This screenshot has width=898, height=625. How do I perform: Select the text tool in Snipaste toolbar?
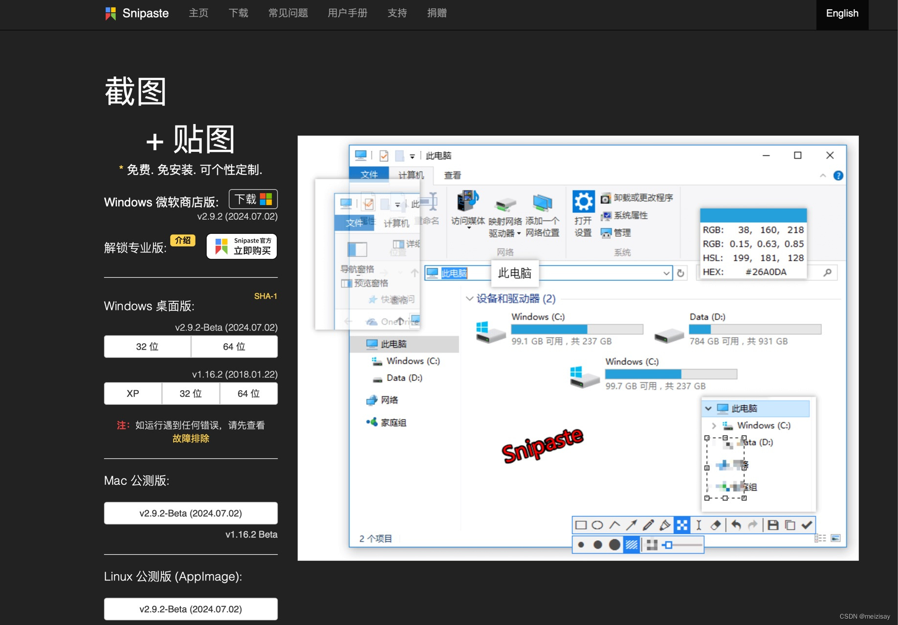coord(699,525)
